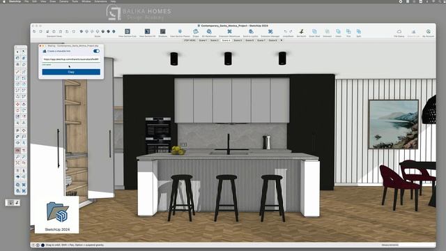
Task: Toggle View Section Cuts
Action: (x=127, y=31)
